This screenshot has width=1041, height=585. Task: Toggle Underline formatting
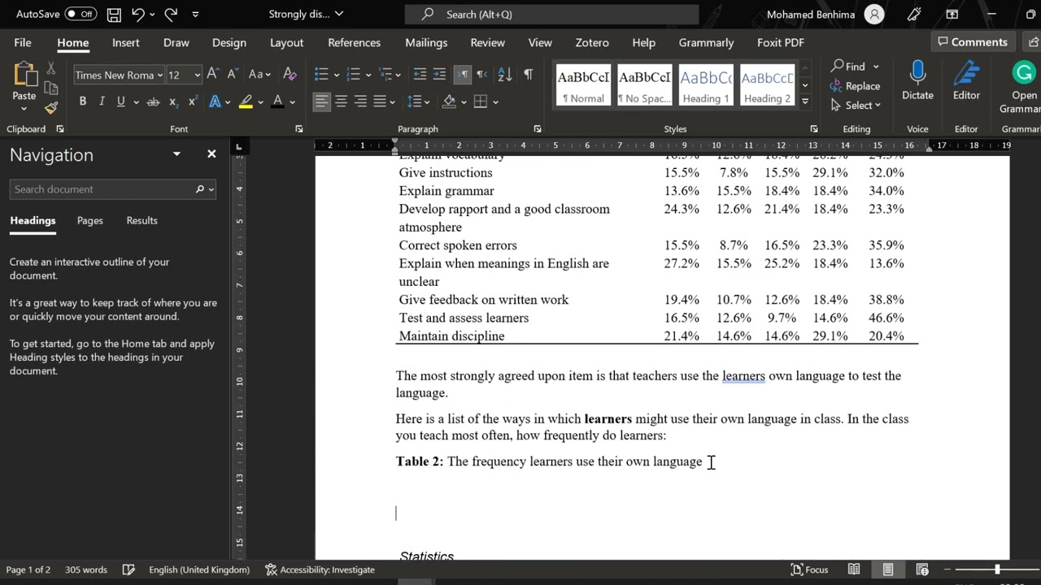(x=121, y=102)
